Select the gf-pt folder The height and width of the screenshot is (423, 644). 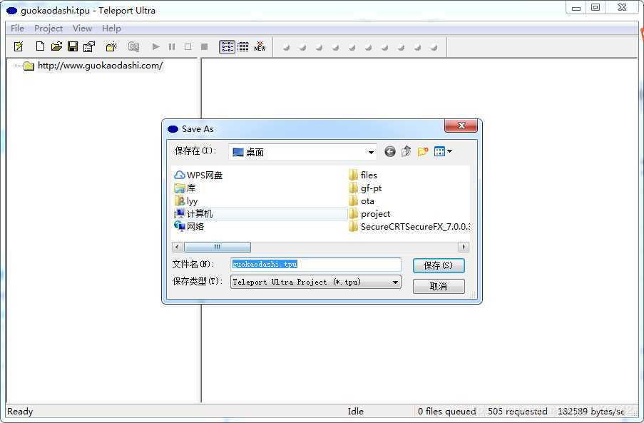pyautogui.click(x=365, y=188)
